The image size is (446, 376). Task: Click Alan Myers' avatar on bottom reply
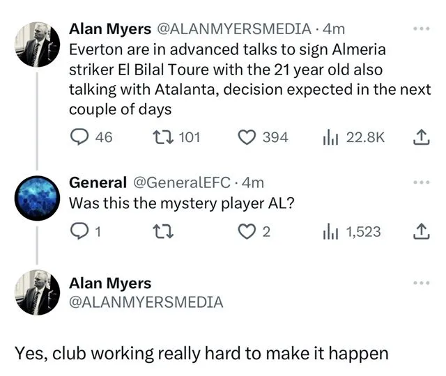tap(37, 292)
